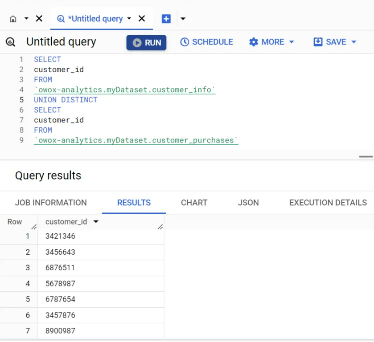Switch to the CHART tab
The image size is (374, 342).
(x=194, y=203)
